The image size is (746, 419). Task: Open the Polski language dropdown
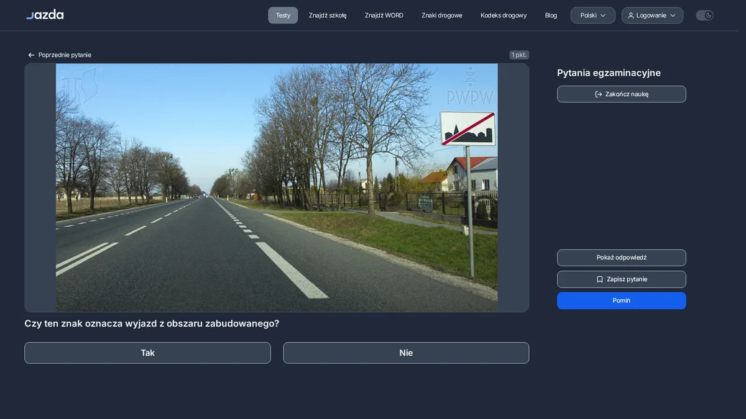(x=593, y=16)
